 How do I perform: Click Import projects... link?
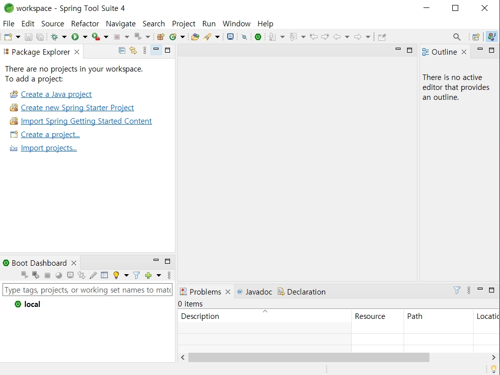[49, 148]
